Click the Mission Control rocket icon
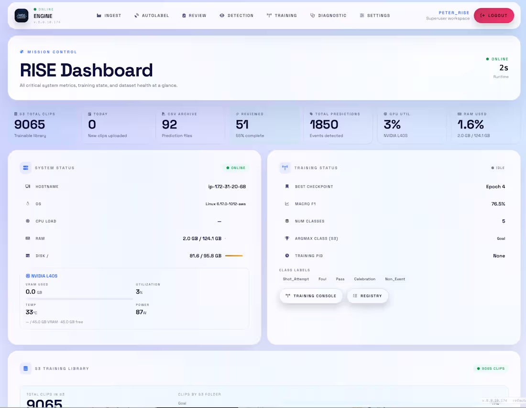Image resolution: width=526 pixels, height=408 pixels. 22,52
